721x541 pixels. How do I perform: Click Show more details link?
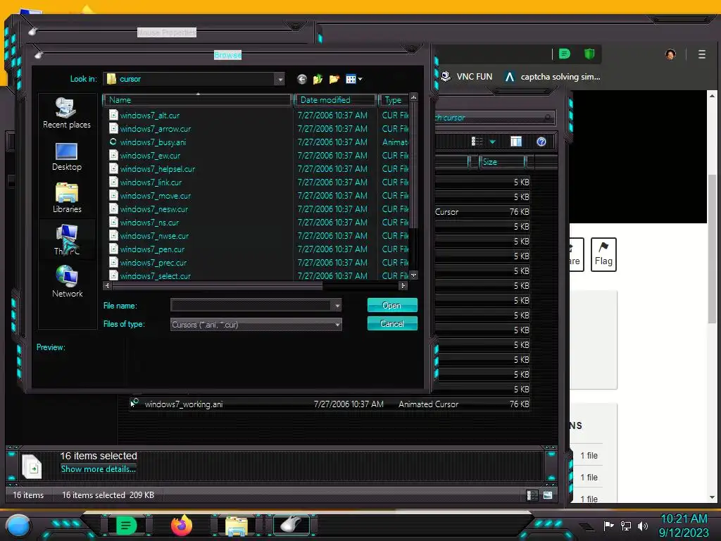coord(98,468)
